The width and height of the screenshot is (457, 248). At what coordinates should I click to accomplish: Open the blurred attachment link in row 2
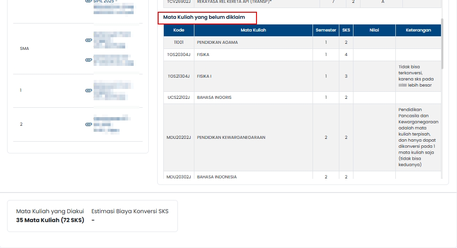[112, 124]
